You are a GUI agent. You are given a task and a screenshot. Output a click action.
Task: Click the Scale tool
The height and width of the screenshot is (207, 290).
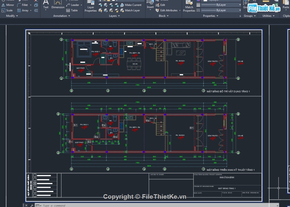click(x=7, y=10)
